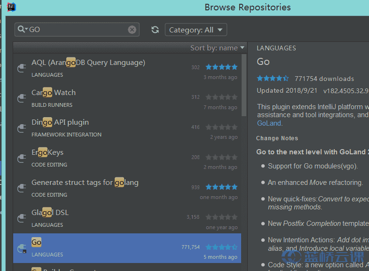Clear the GO search text
This screenshot has width=369, height=271.
click(x=132, y=30)
